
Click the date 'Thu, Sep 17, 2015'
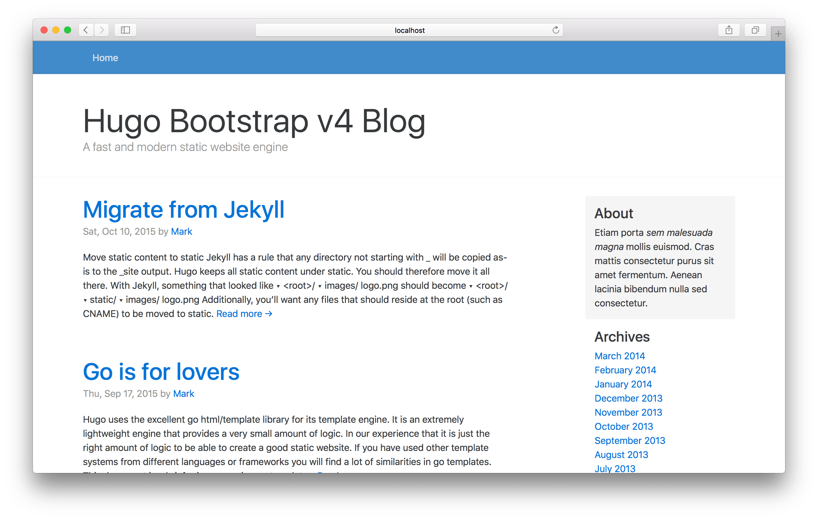120,393
